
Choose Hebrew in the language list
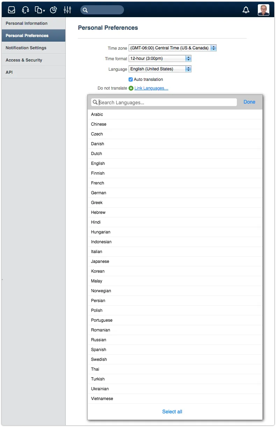(175, 212)
